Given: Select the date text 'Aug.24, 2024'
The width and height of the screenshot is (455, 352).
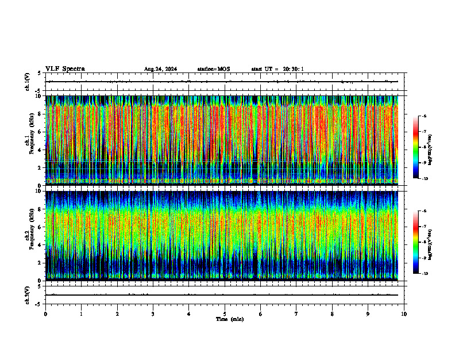Looking at the screenshot, I should pos(160,69).
